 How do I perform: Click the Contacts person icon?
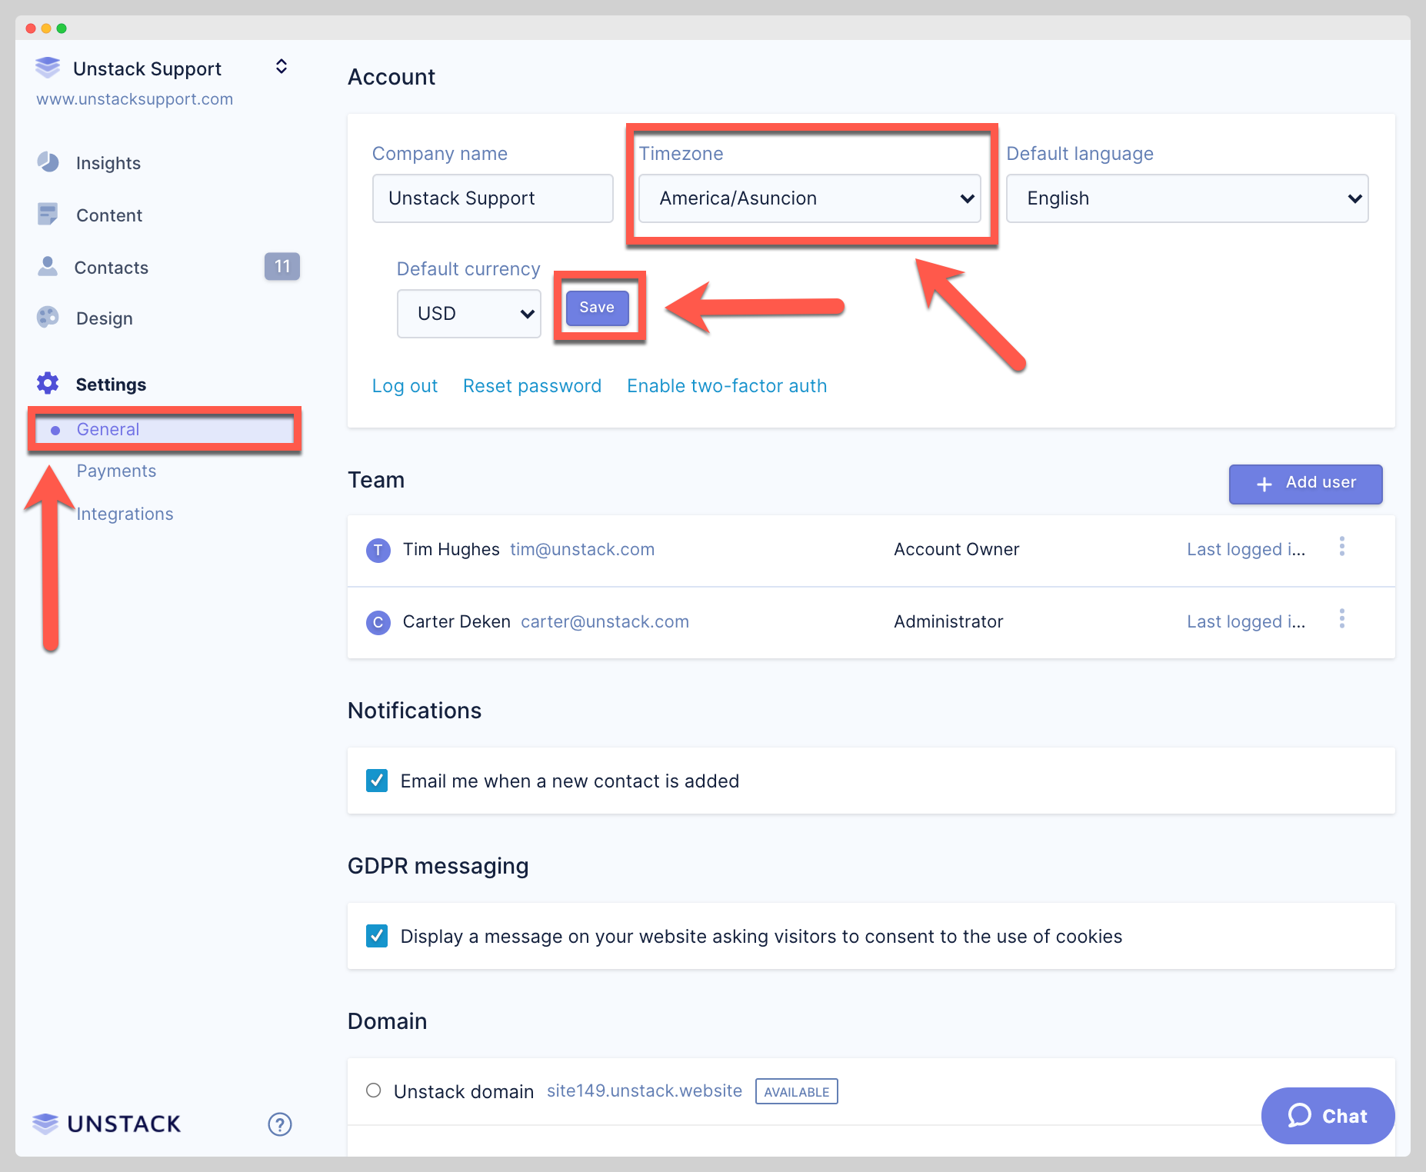point(48,267)
